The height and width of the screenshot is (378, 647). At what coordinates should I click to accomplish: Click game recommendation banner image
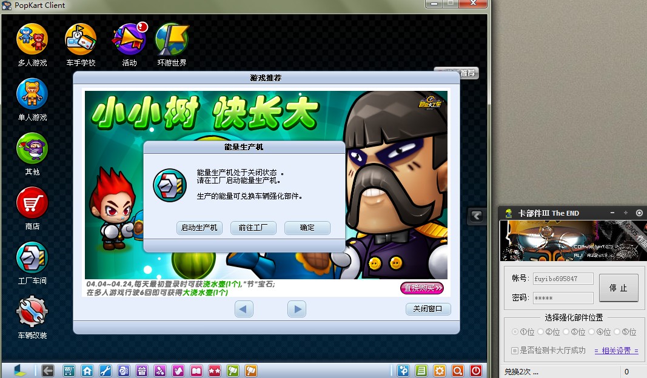[266, 185]
